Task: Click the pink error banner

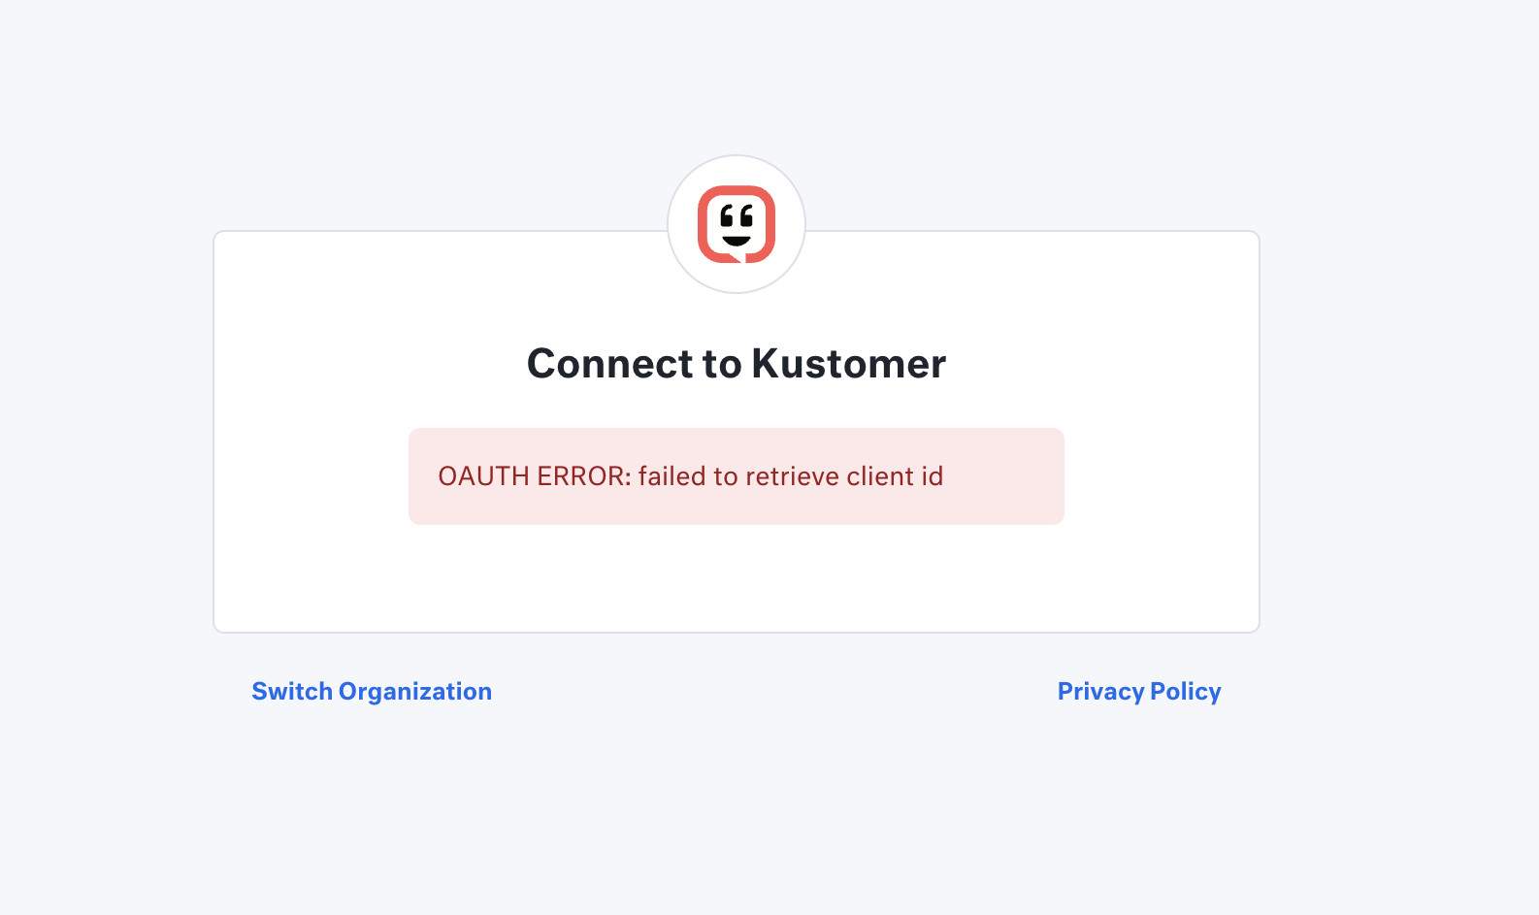Action: [737, 476]
